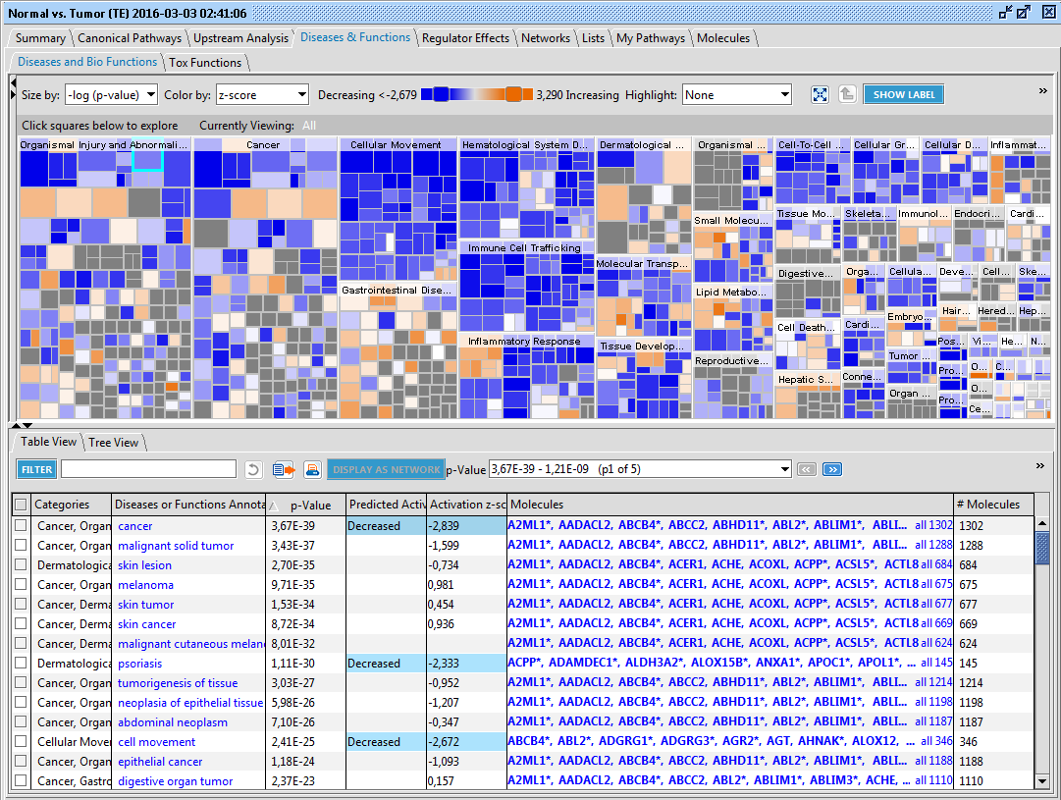Check the box for melanoma row
Image resolution: width=1061 pixels, height=800 pixels.
pyautogui.click(x=21, y=584)
